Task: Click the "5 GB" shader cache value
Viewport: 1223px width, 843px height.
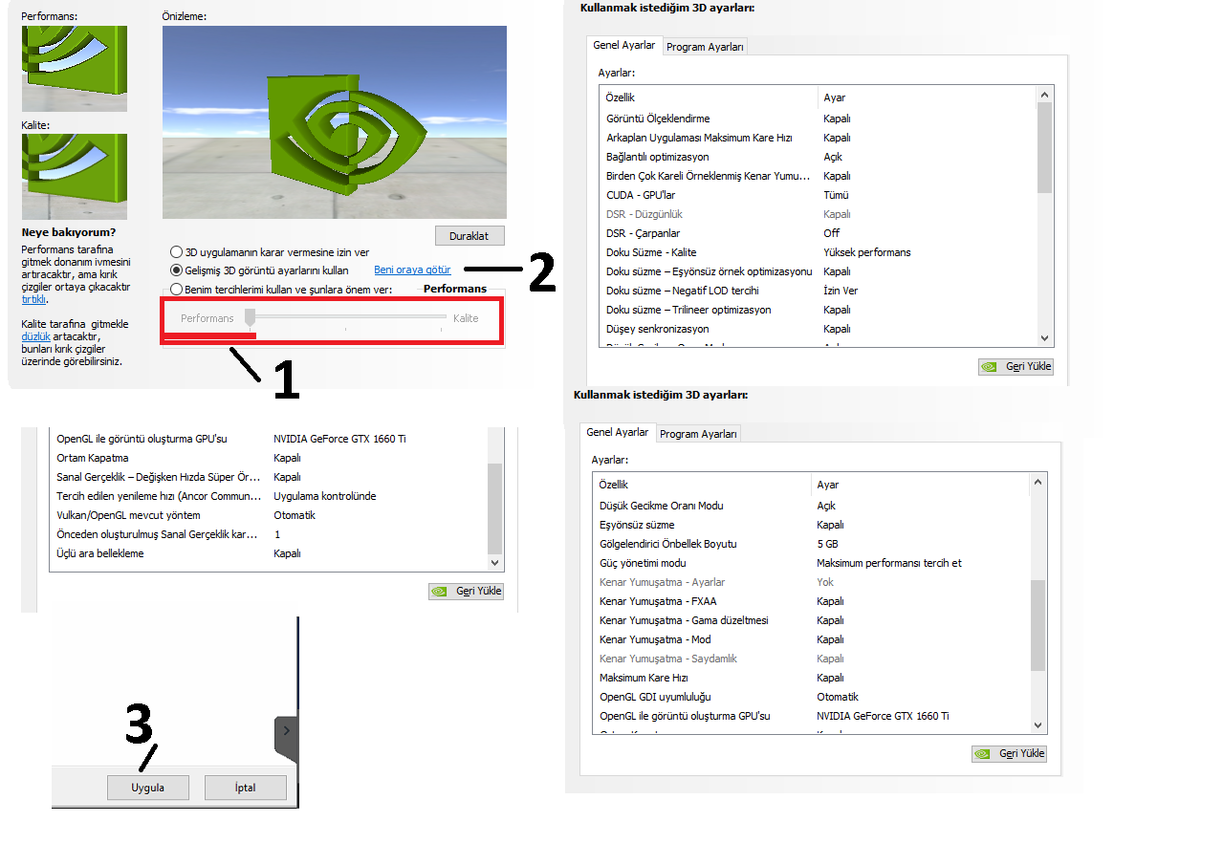Action: 829,544
